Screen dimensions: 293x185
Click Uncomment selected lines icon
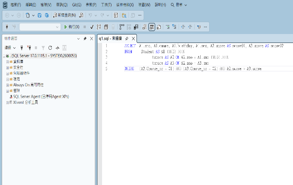[174, 27]
